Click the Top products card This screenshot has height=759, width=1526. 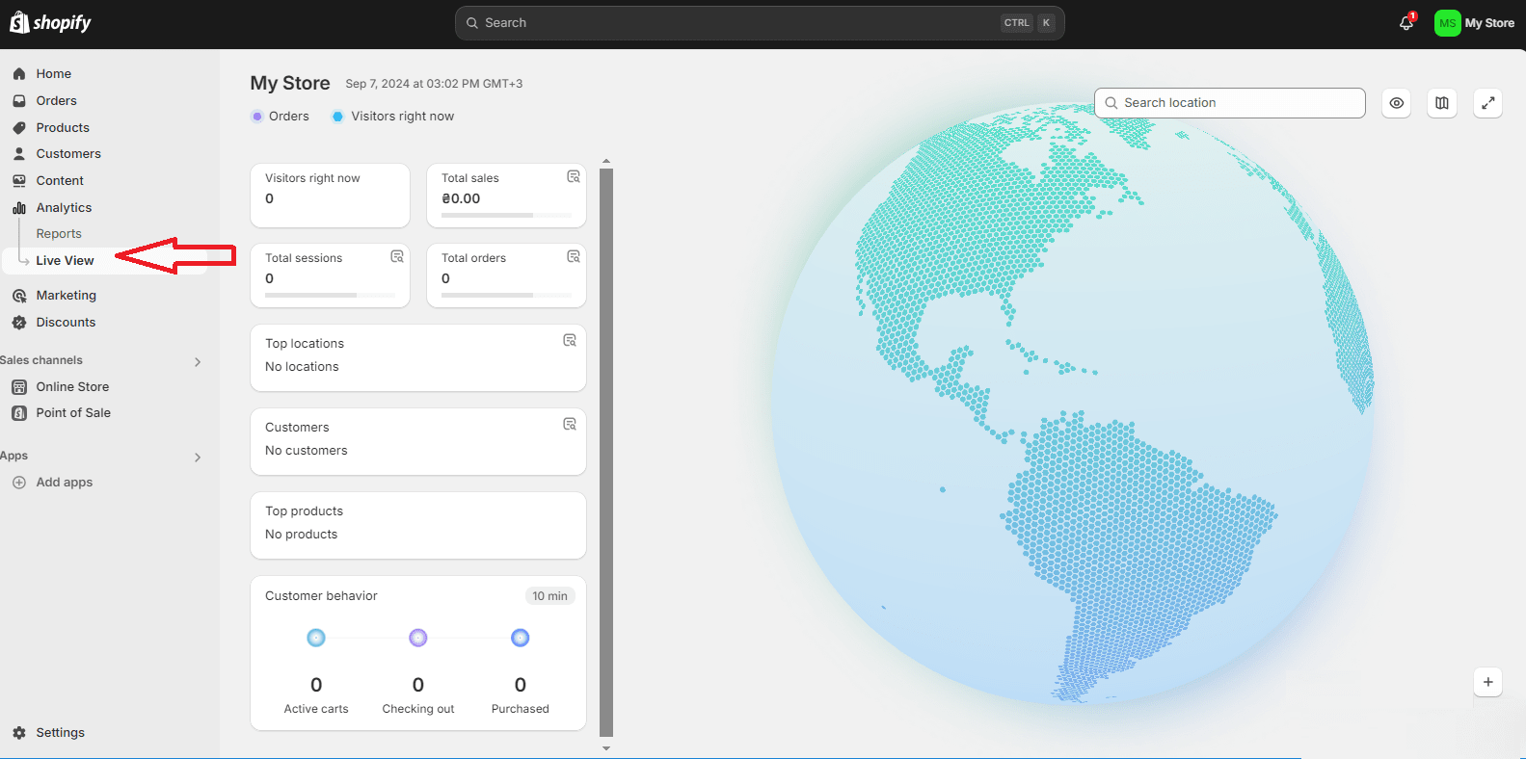(x=418, y=526)
